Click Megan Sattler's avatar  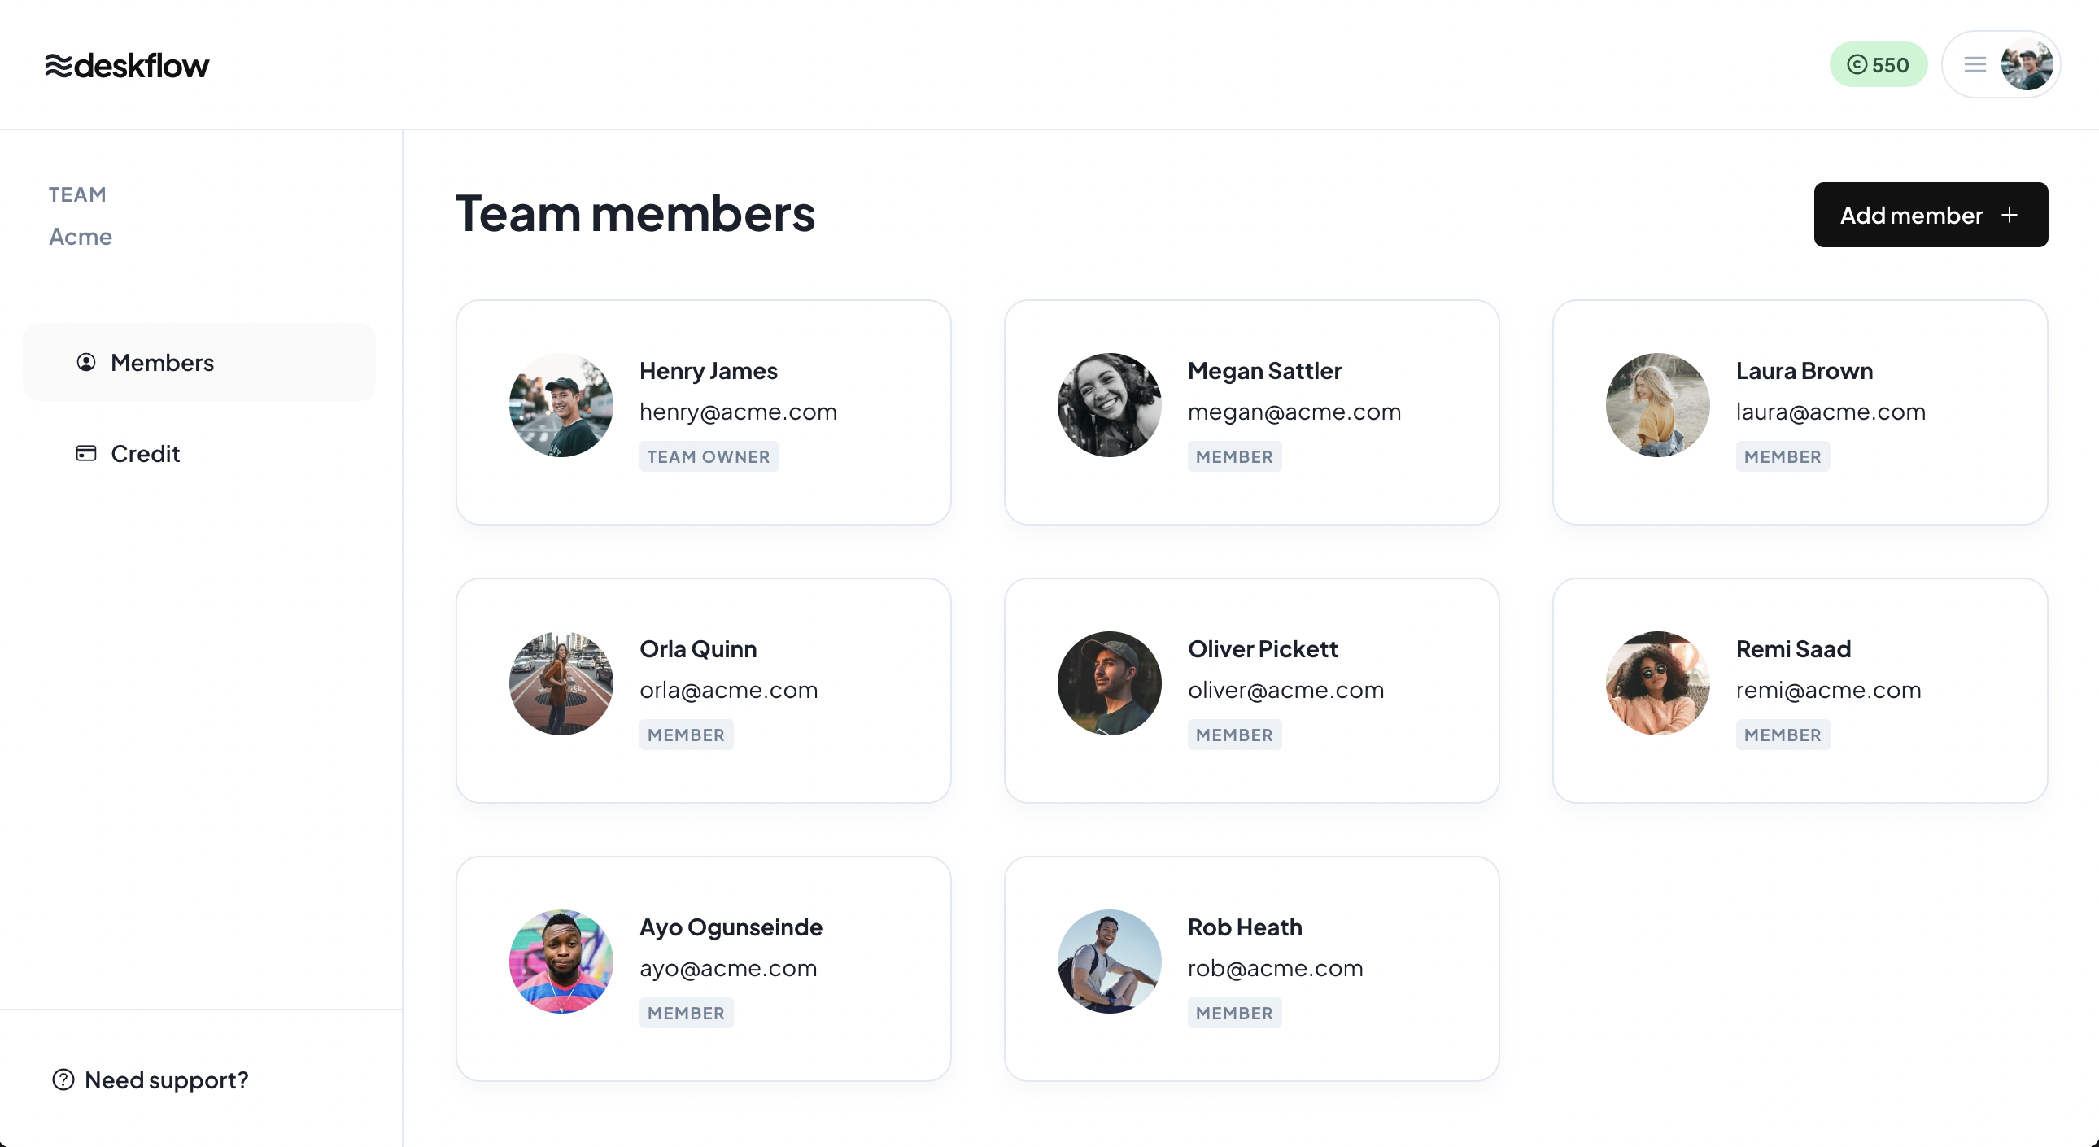(x=1109, y=405)
